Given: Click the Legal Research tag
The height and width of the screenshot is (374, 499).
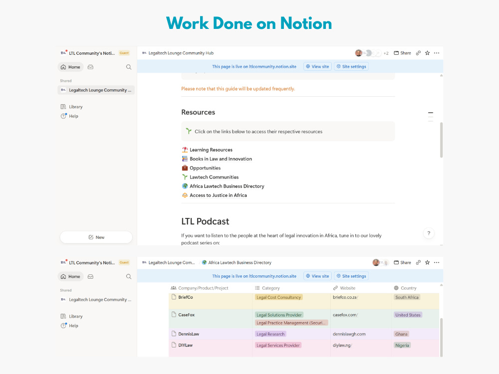Looking at the screenshot, I should click(270, 334).
